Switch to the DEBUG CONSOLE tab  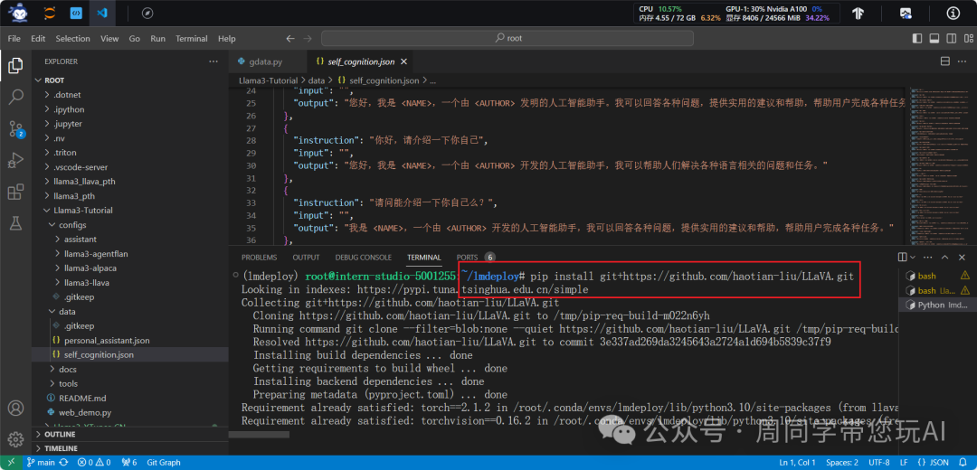(364, 257)
